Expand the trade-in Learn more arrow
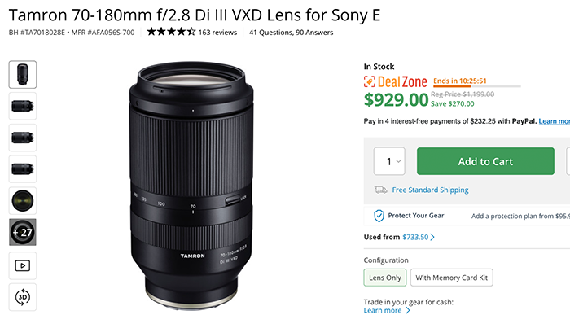The width and height of the screenshot is (570, 315). click(407, 310)
